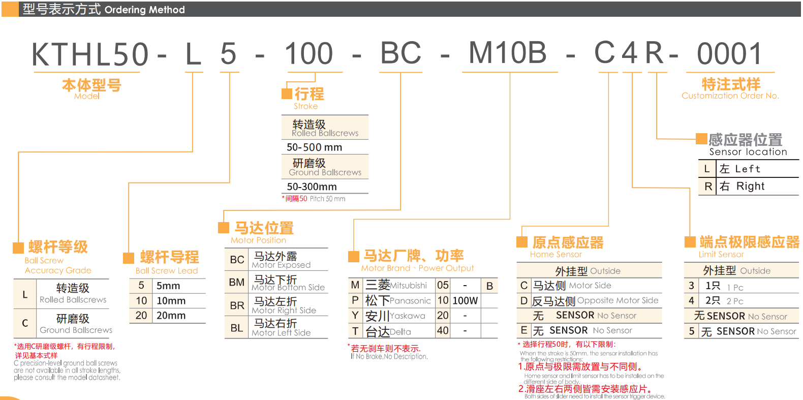
Task: Click the 0001 customization order number
Action: coord(729,54)
